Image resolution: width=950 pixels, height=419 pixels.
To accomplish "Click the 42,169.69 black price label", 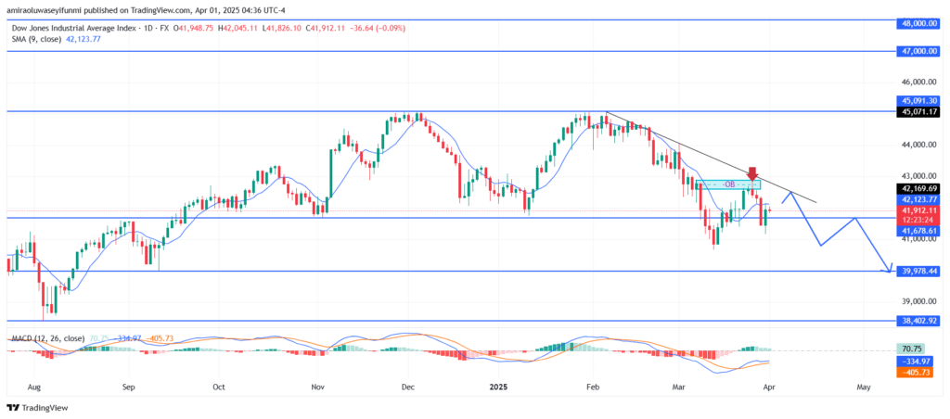I will coord(920,188).
